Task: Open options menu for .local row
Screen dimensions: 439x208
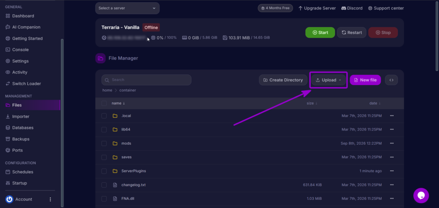Action: pyautogui.click(x=392, y=116)
